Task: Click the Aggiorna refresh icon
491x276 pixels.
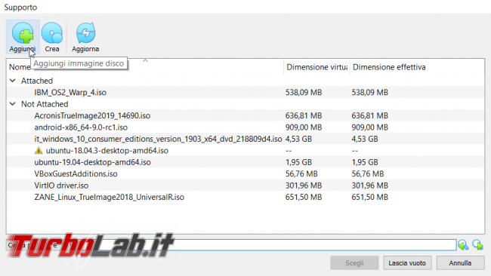Action: click(85, 32)
